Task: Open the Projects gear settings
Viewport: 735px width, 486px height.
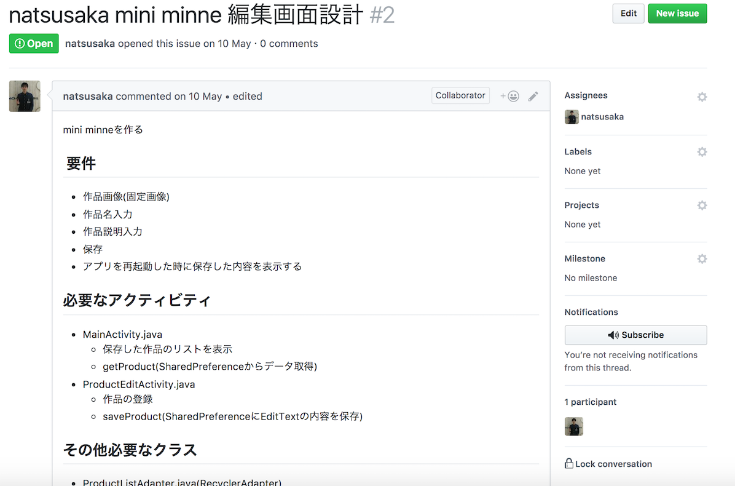Action: (x=702, y=205)
